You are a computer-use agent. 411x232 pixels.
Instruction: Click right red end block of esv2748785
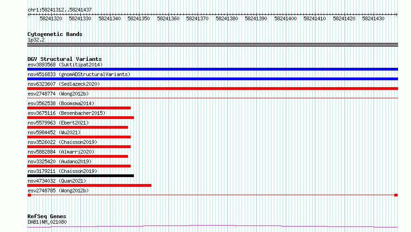[396, 195]
